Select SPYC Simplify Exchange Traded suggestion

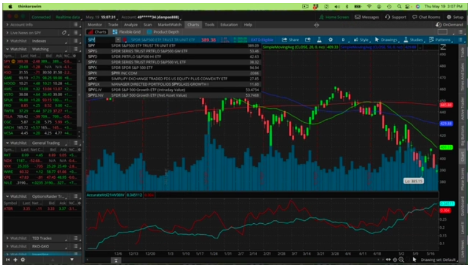click(173, 78)
